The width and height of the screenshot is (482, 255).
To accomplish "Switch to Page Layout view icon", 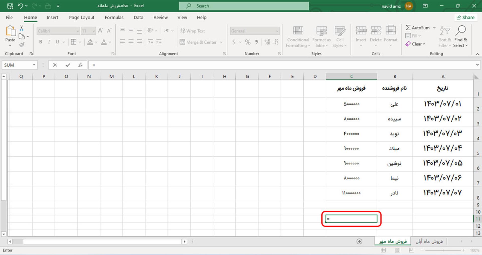I will pyautogui.click(x=397, y=250).
